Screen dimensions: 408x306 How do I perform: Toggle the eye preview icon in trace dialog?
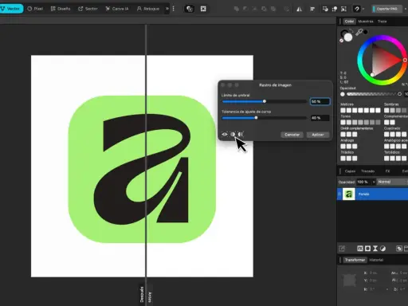(x=225, y=135)
